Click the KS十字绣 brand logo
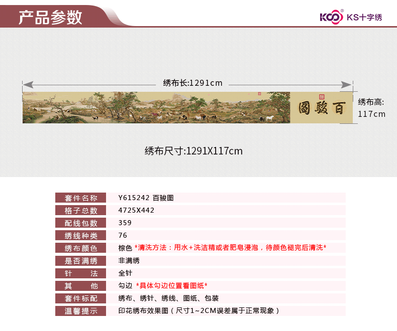 [x=351, y=17]
